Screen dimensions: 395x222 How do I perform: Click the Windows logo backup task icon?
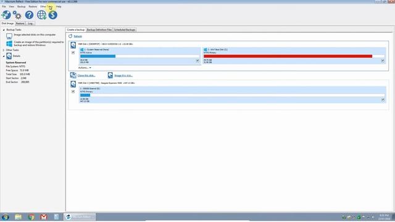(9, 44)
